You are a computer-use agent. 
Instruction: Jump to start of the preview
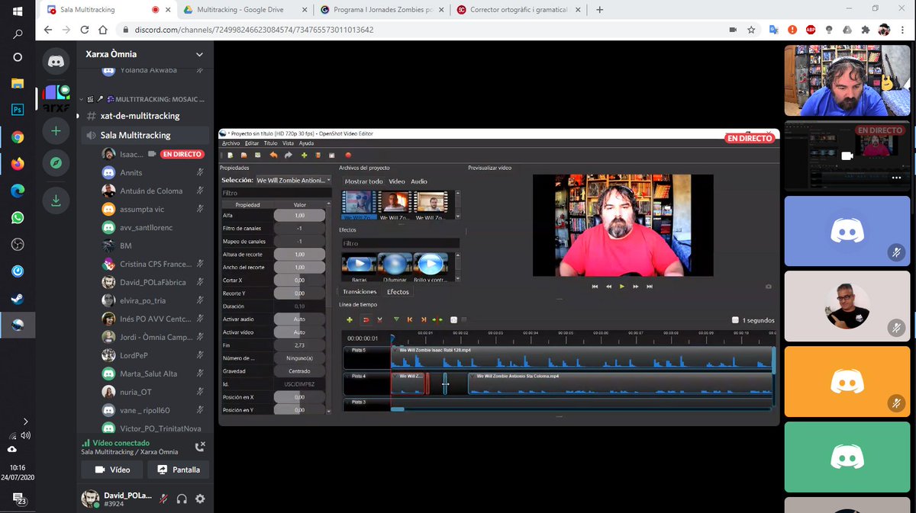click(595, 287)
